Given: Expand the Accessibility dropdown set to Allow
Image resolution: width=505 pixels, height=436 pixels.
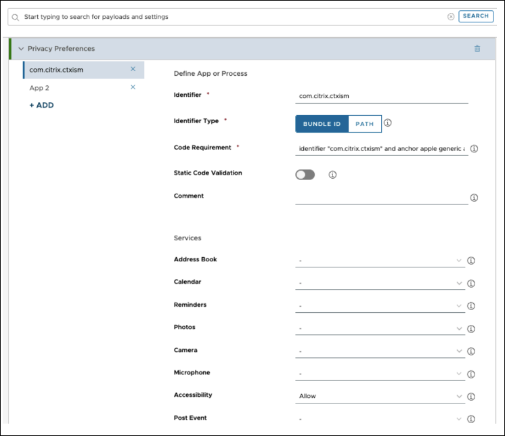Looking at the screenshot, I should click(x=380, y=396).
